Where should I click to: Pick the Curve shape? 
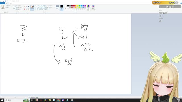(x=37, y=6)
